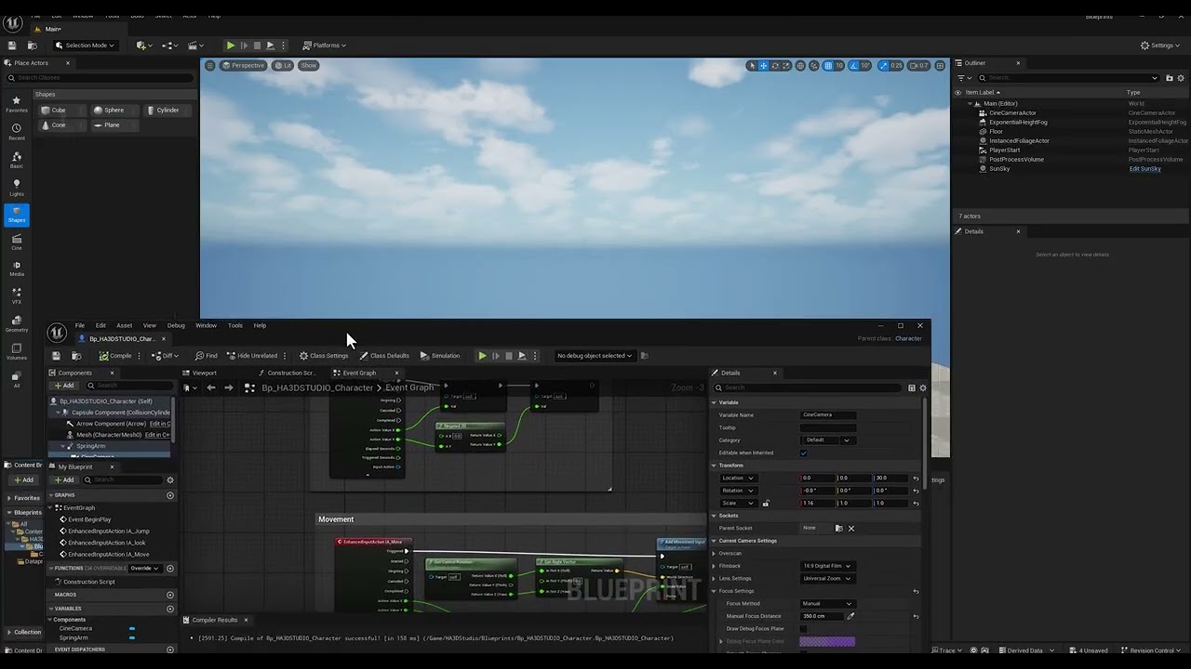Image resolution: width=1191 pixels, height=669 pixels.
Task: Open the Diff dropdown in Blueprint toolbar
Action: [165, 356]
